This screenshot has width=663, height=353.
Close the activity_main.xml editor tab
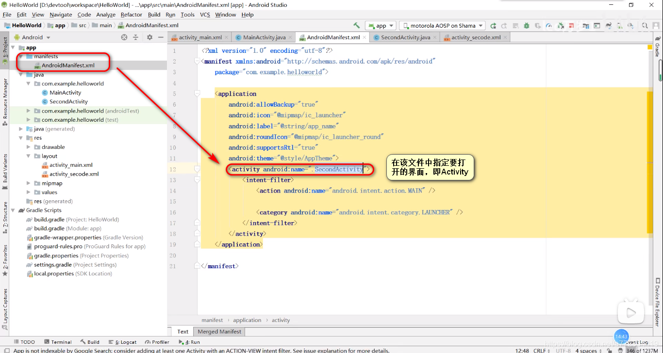click(227, 37)
